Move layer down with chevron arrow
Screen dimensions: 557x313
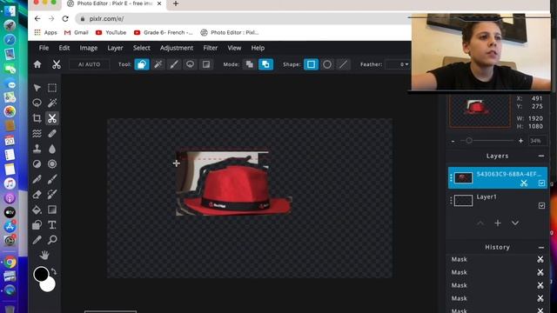coord(515,223)
